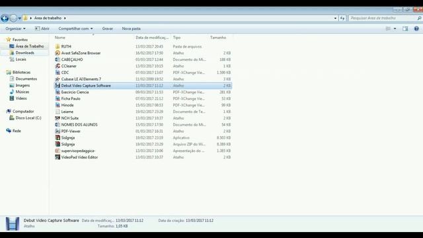
Task: Toggle the preview pane icon
Action: [405, 28]
